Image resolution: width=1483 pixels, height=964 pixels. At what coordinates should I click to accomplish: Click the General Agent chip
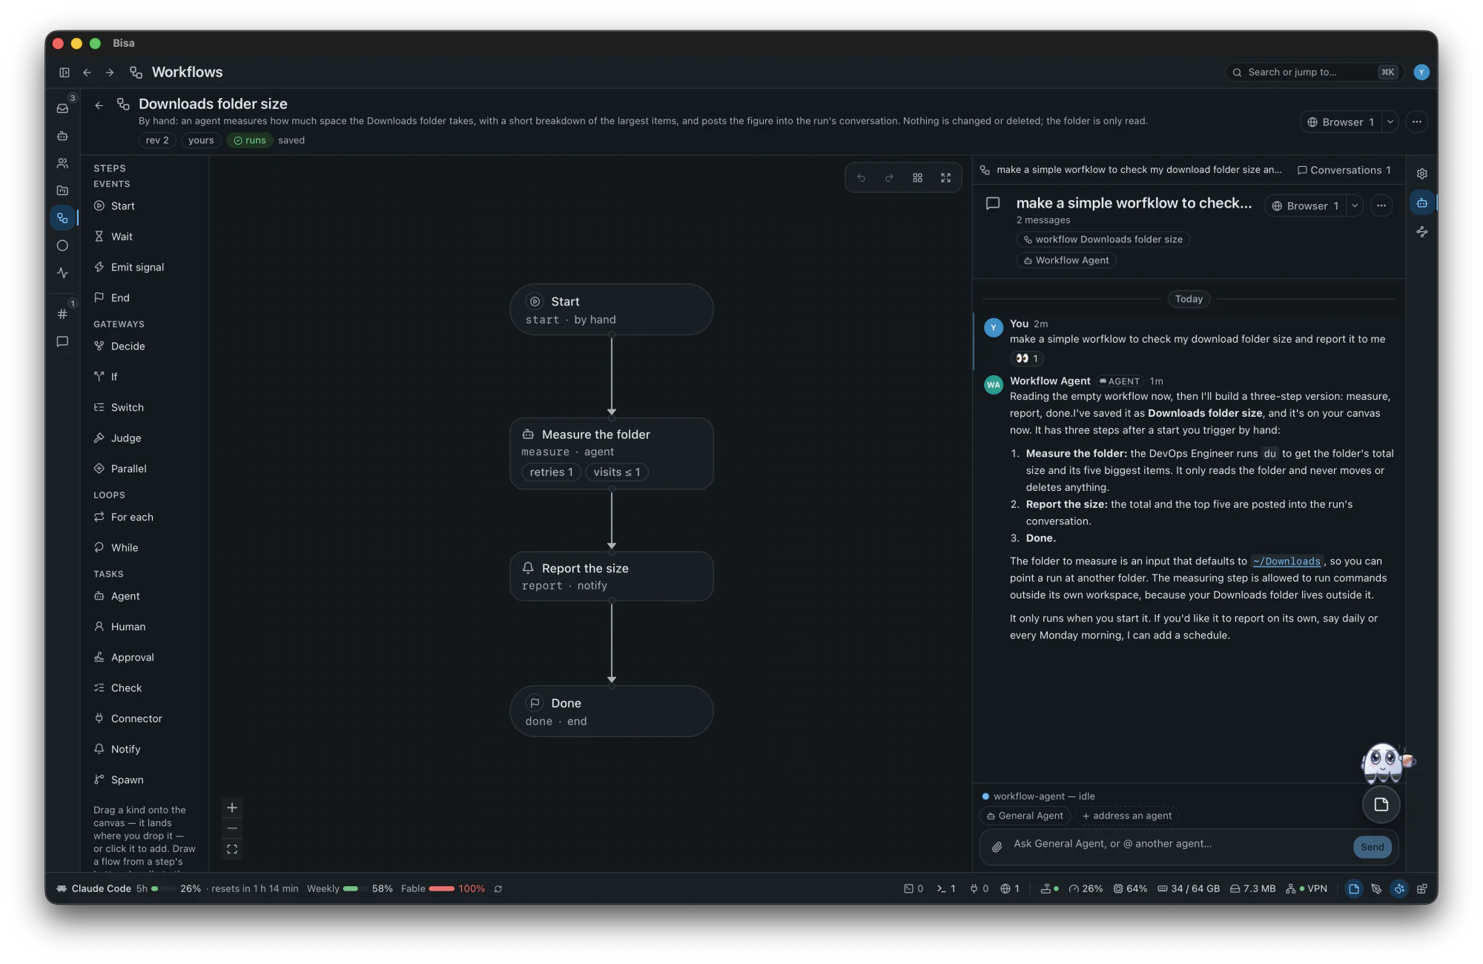click(x=1025, y=816)
